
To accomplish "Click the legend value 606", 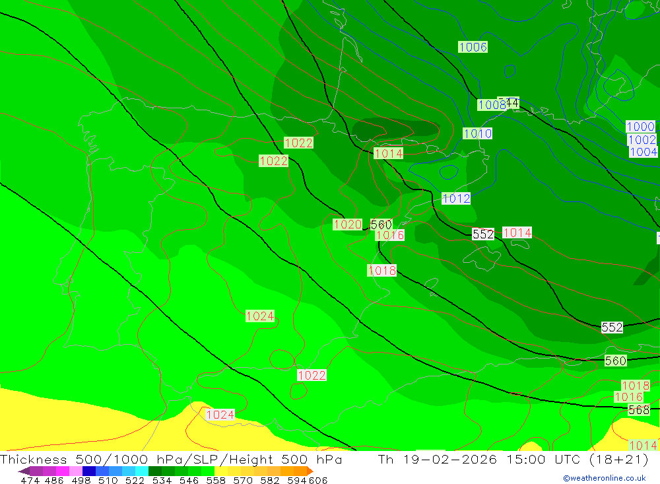I will [x=318, y=480].
